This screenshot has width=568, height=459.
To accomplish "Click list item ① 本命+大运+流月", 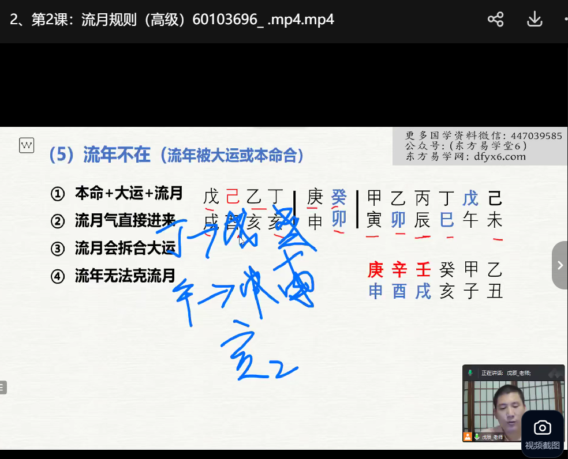I will 117,193.
